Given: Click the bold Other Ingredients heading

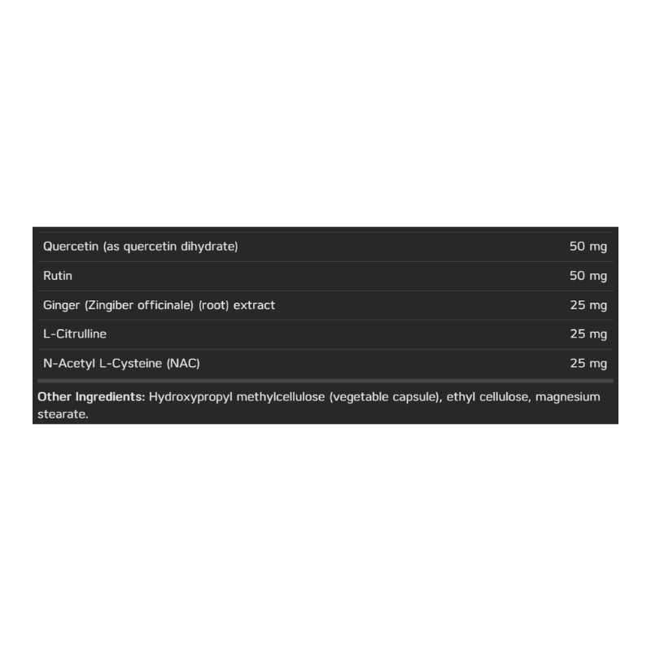Looking at the screenshot, I should pos(91,397).
